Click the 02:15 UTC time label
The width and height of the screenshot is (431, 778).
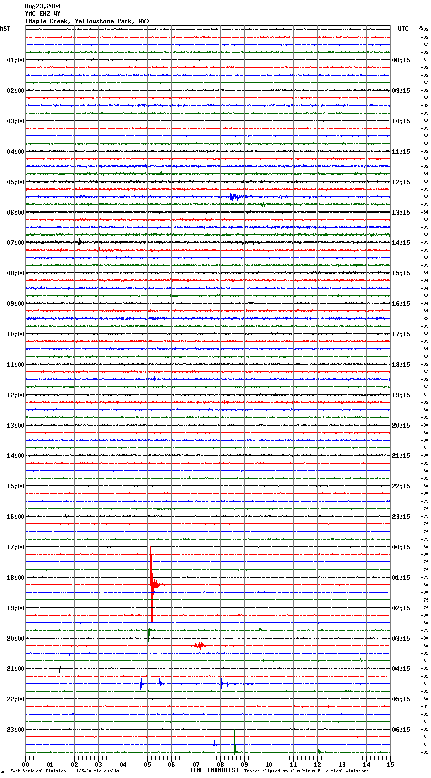(401, 608)
